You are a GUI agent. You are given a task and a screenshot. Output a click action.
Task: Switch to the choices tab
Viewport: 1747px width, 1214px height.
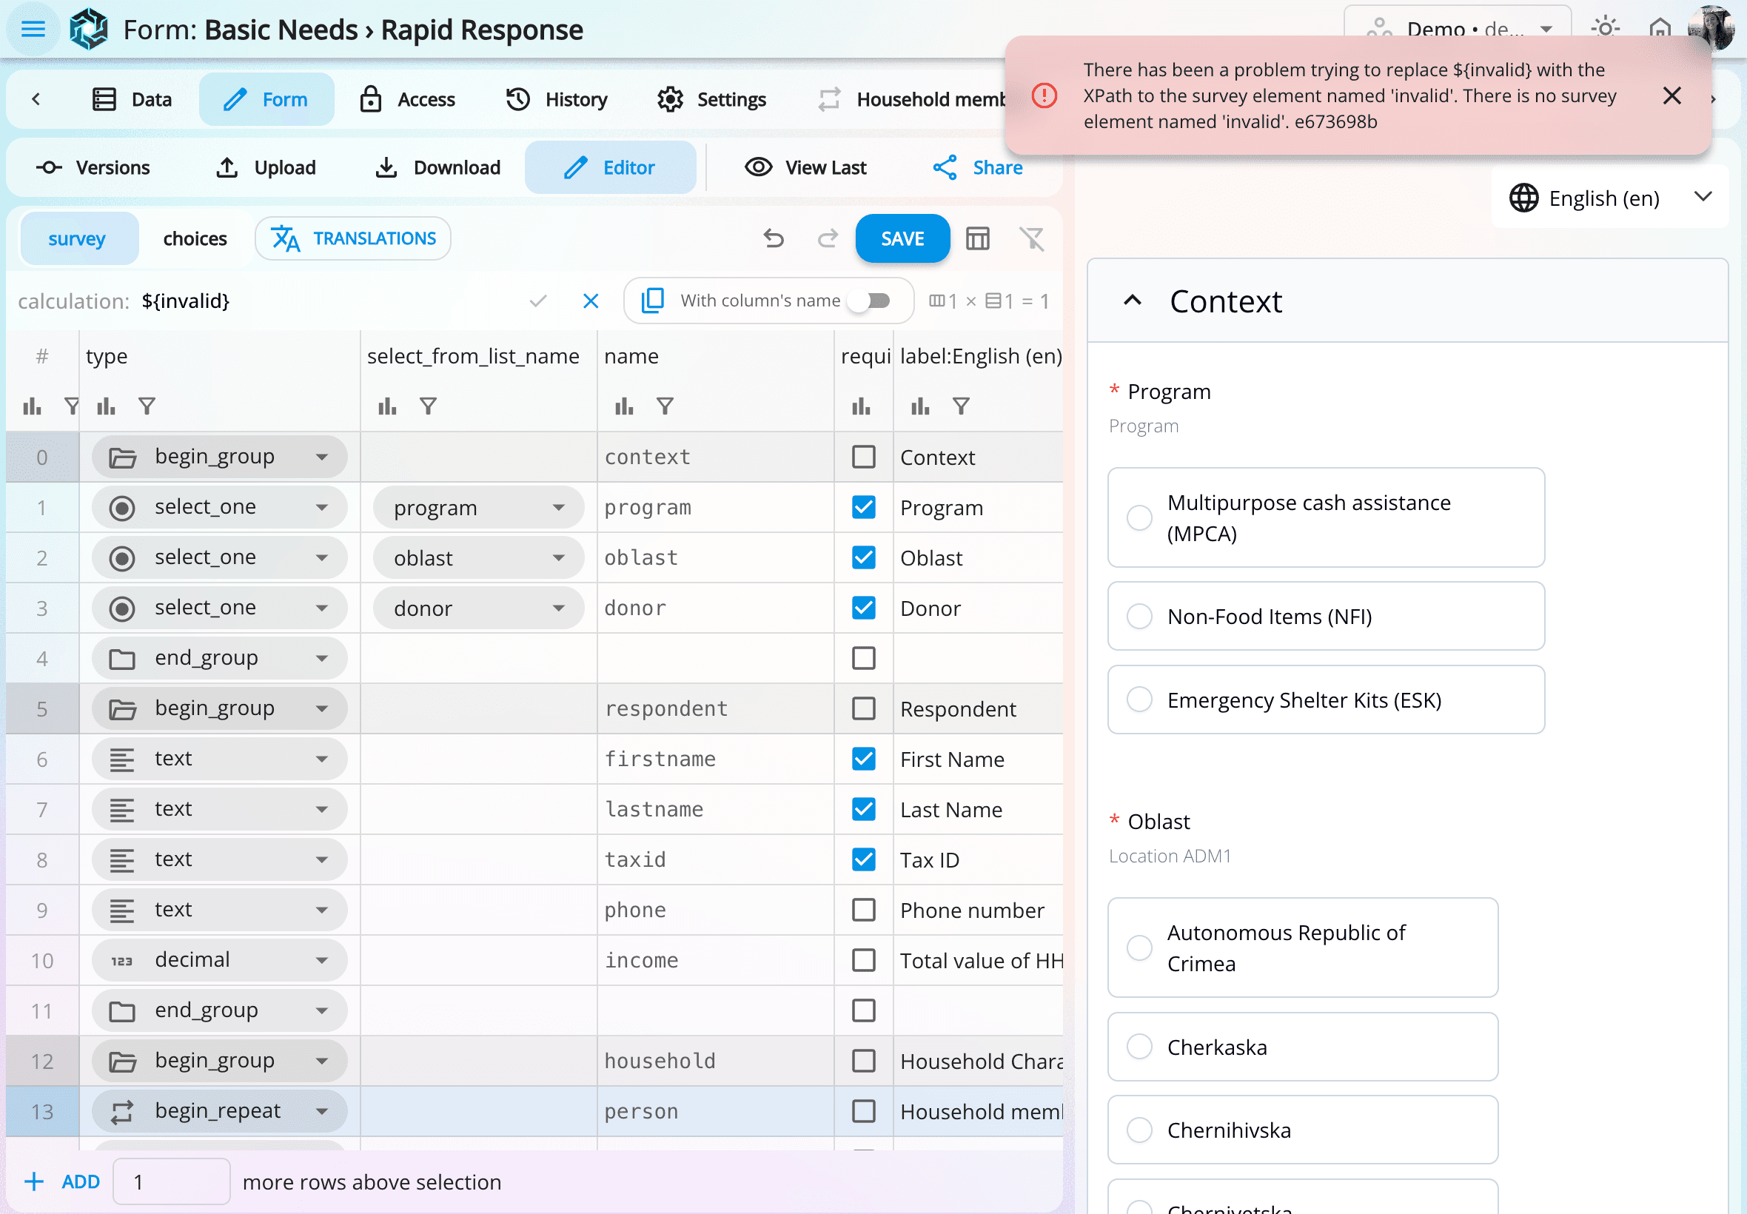coord(195,238)
